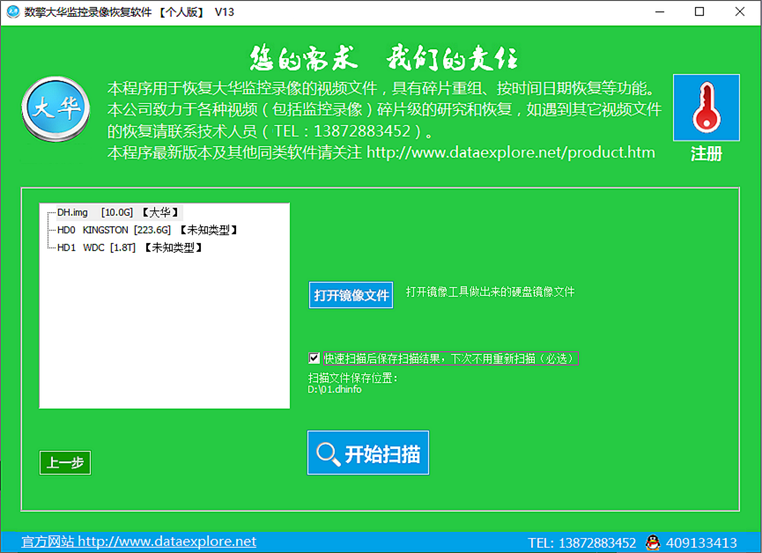
Task: Click 扫描文件保存位置 label
Action: tap(353, 378)
